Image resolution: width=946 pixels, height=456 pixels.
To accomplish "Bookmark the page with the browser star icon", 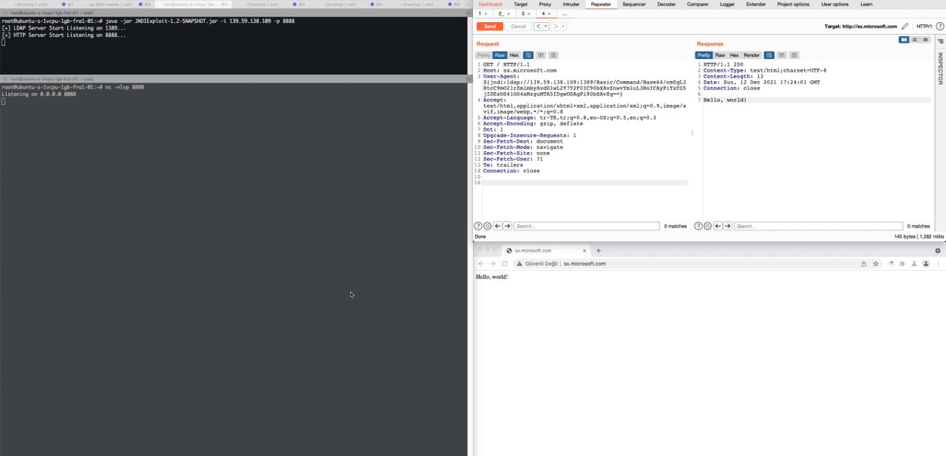I will coord(875,264).
